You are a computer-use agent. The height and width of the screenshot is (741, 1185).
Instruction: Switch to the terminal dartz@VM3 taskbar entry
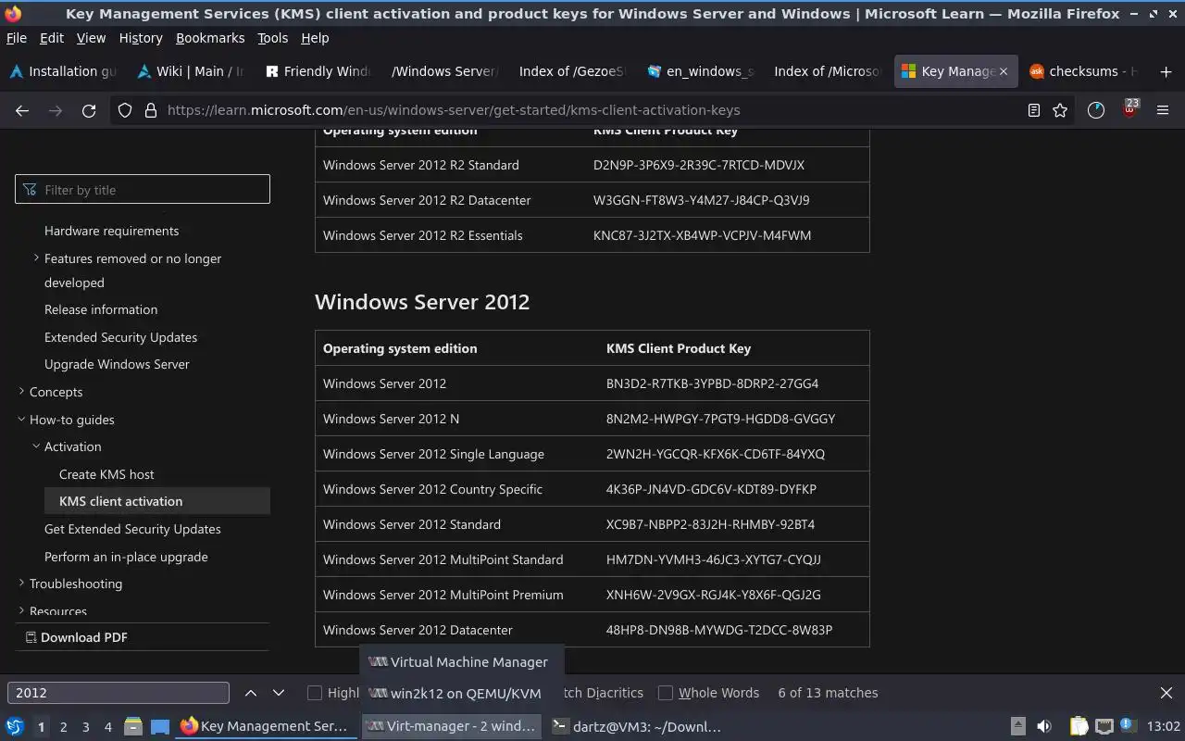(x=636, y=727)
